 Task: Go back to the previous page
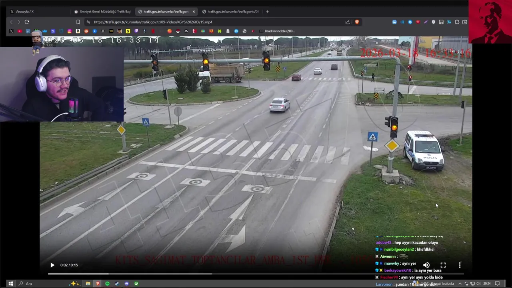click(11, 22)
